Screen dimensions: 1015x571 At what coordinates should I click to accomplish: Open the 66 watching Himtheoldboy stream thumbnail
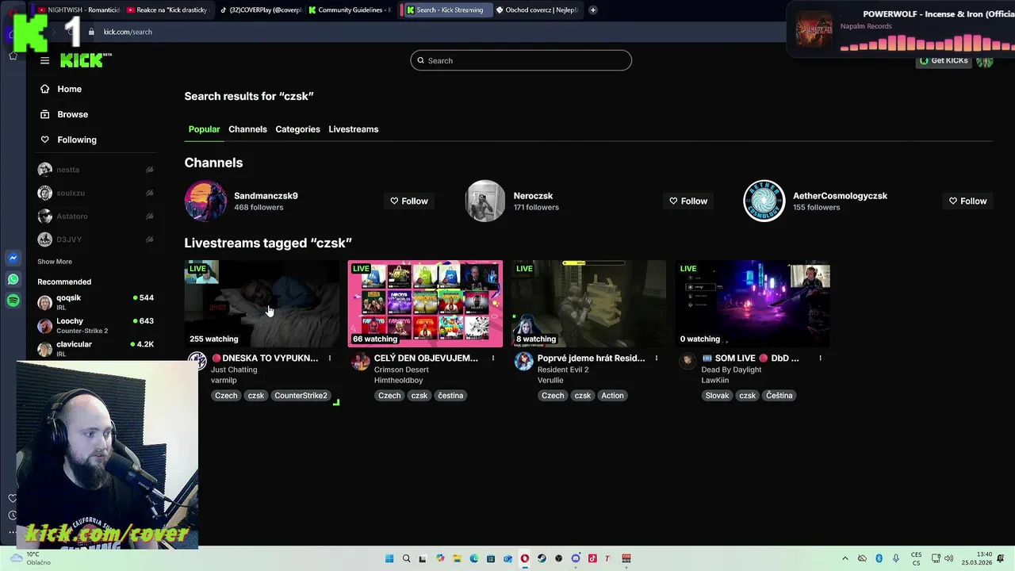425,304
